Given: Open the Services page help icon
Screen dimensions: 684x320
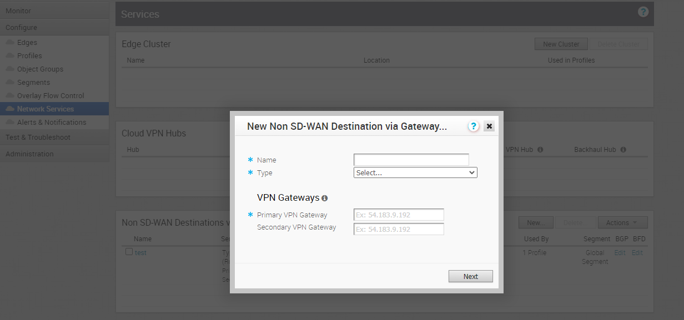Looking at the screenshot, I should pyautogui.click(x=643, y=12).
